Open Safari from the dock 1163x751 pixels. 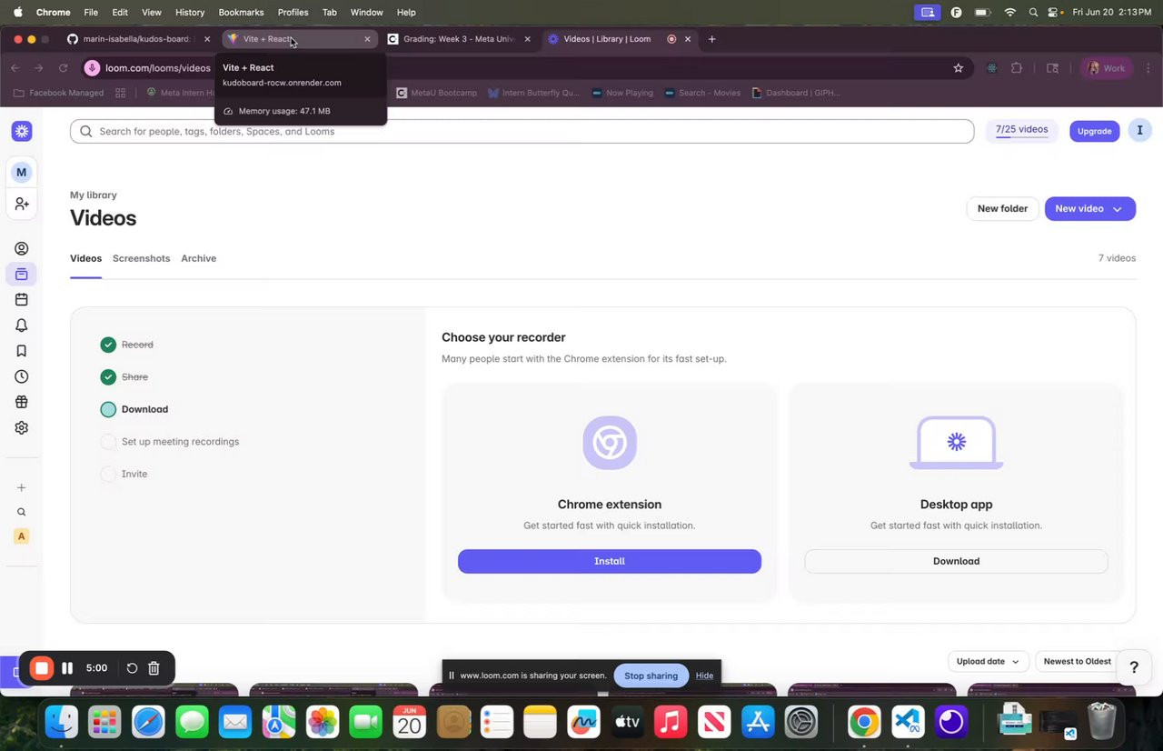point(149,723)
